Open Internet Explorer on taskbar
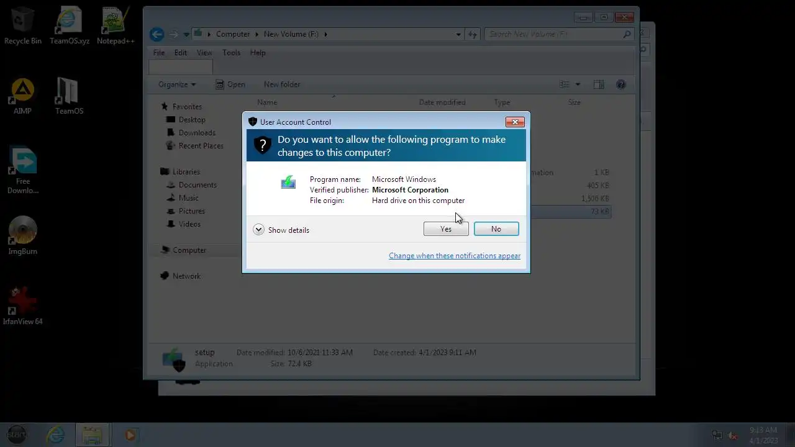 click(x=56, y=435)
